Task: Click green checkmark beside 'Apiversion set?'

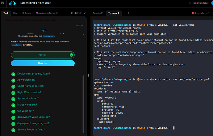Action: (x=13, y=80)
